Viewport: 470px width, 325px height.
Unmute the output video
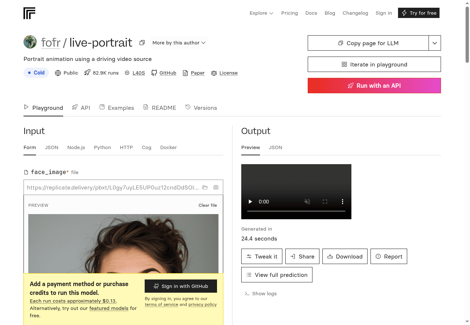[307, 202]
